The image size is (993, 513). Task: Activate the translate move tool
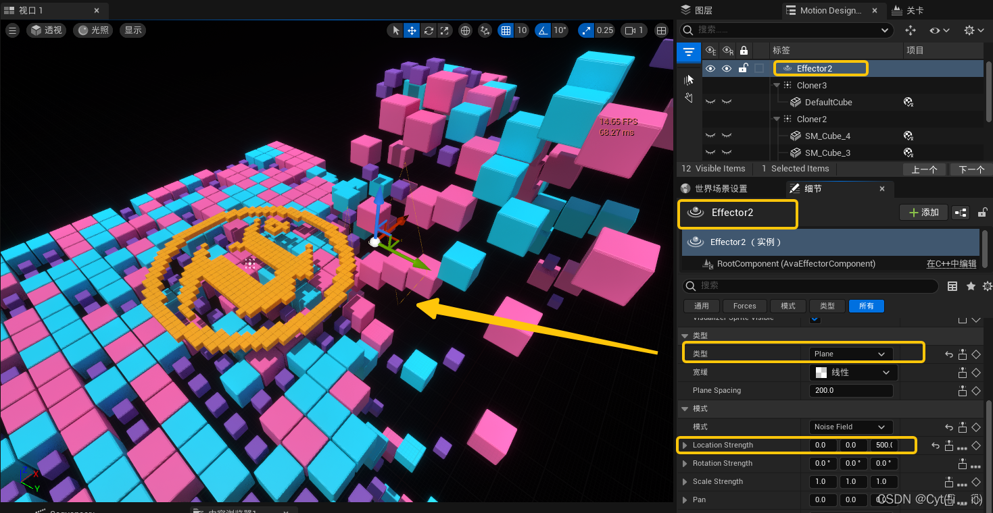point(412,30)
